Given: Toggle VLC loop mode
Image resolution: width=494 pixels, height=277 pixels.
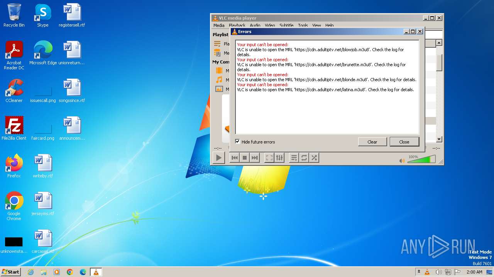Looking at the screenshot, I should (304, 157).
